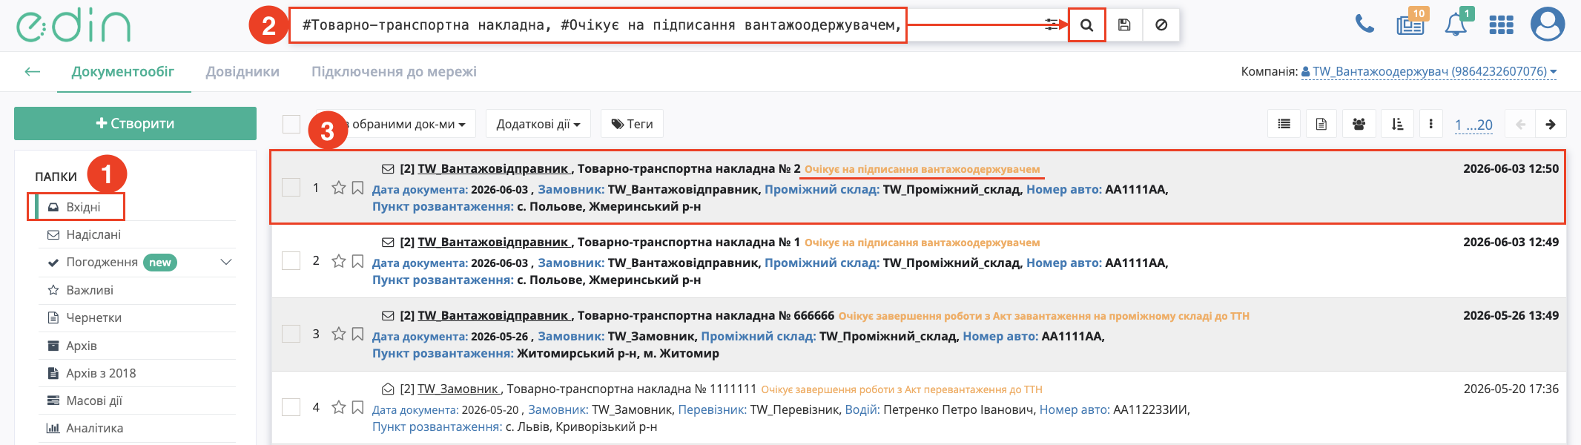Star document row 2 as important
Image resolution: width=1581 pixels, height=445 pixels.
coord(339,261)
